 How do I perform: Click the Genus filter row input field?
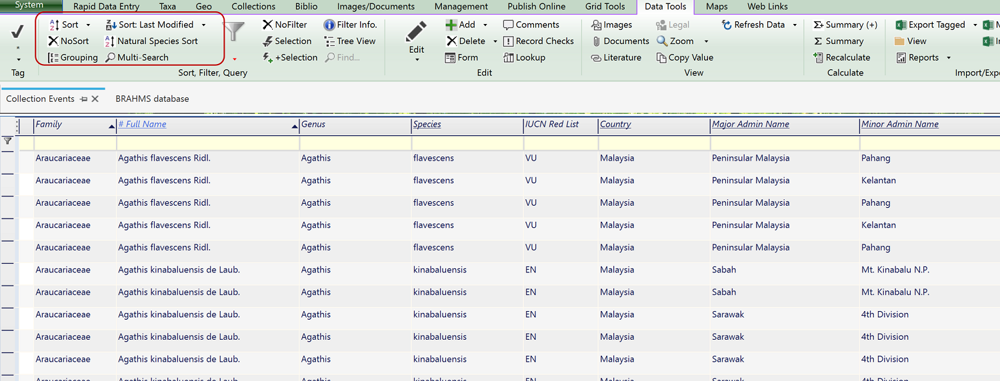(x=355, y=143)
